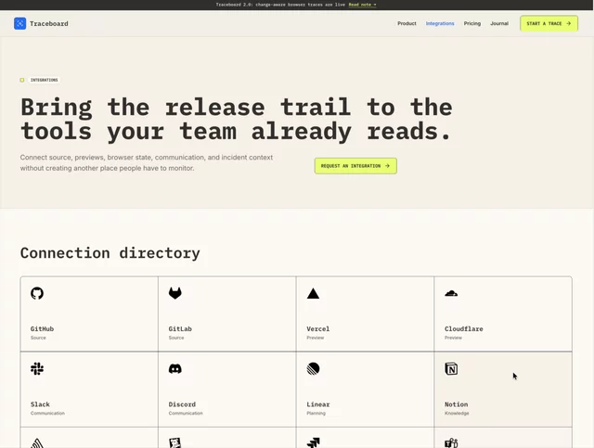This screenshot has height=448, width=594.
Task: Click the Preview label under Vercel
Action: click(316, 338)
